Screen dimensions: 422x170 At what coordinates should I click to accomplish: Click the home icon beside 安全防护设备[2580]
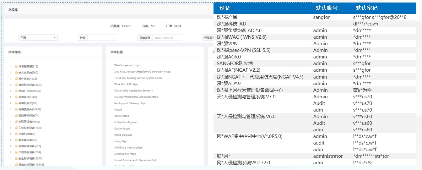(x=16, y=158)
